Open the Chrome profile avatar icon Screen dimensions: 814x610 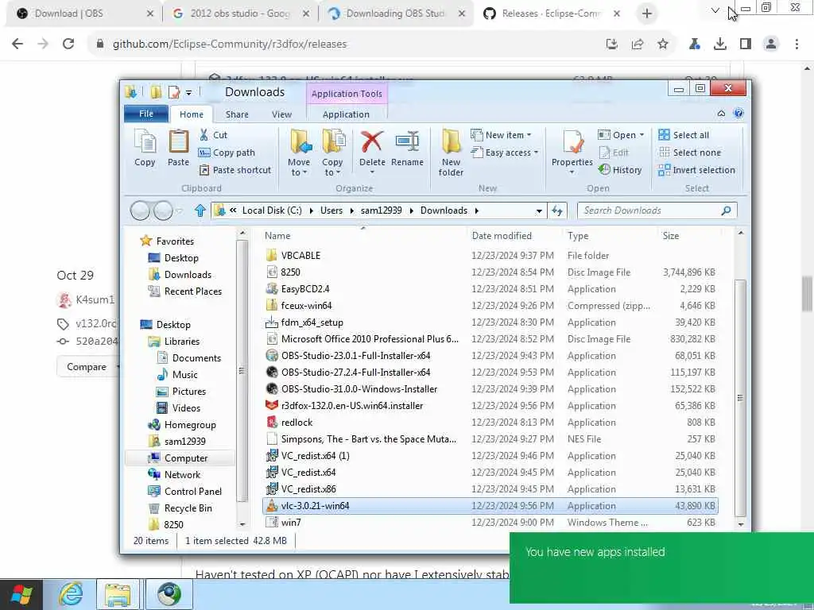(x=771, y=44)
